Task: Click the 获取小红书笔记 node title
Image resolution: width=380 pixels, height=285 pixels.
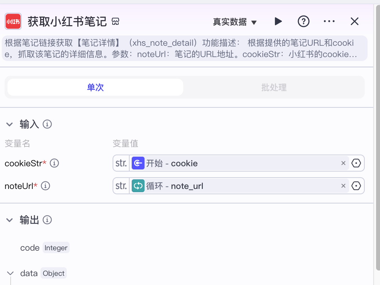Action: click(67, 22)
